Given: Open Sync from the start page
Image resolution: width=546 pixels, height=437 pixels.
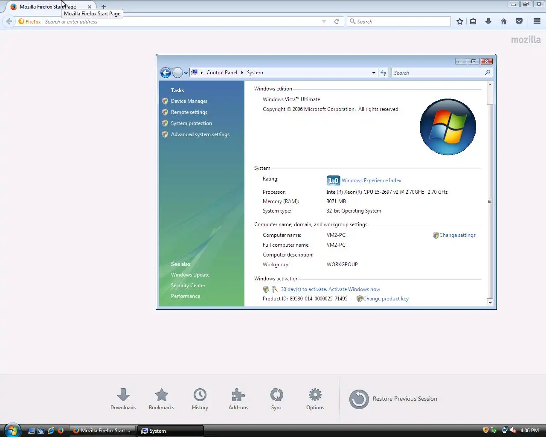Looking at the screenshot, I should click(276, 399).
